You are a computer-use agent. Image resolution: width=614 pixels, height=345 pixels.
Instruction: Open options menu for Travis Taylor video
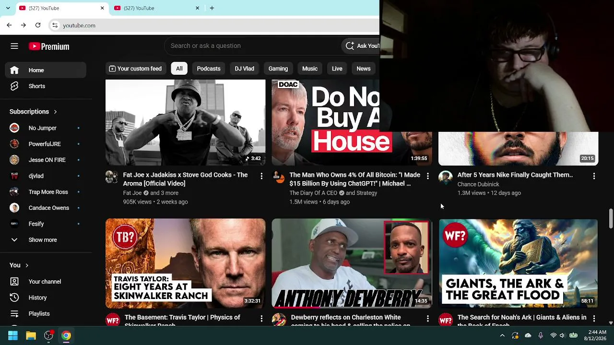point(261,319)
